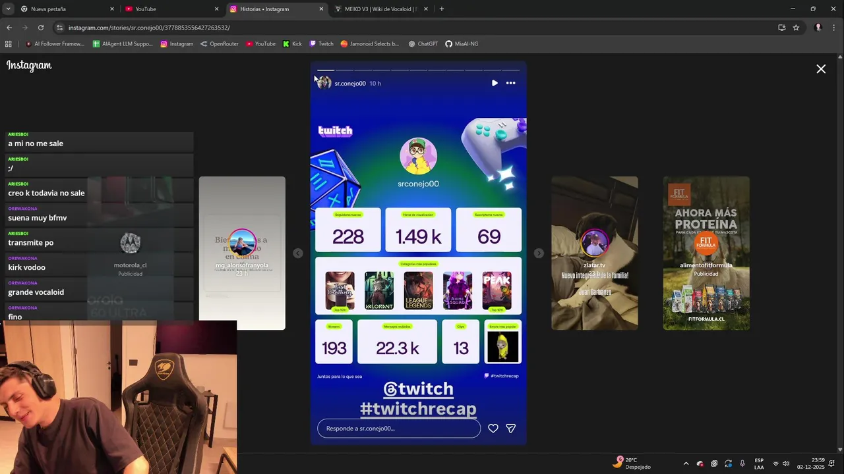Open the Instagram bookmark
Viewport: 844px width, 474px height.
pos(177,44)
